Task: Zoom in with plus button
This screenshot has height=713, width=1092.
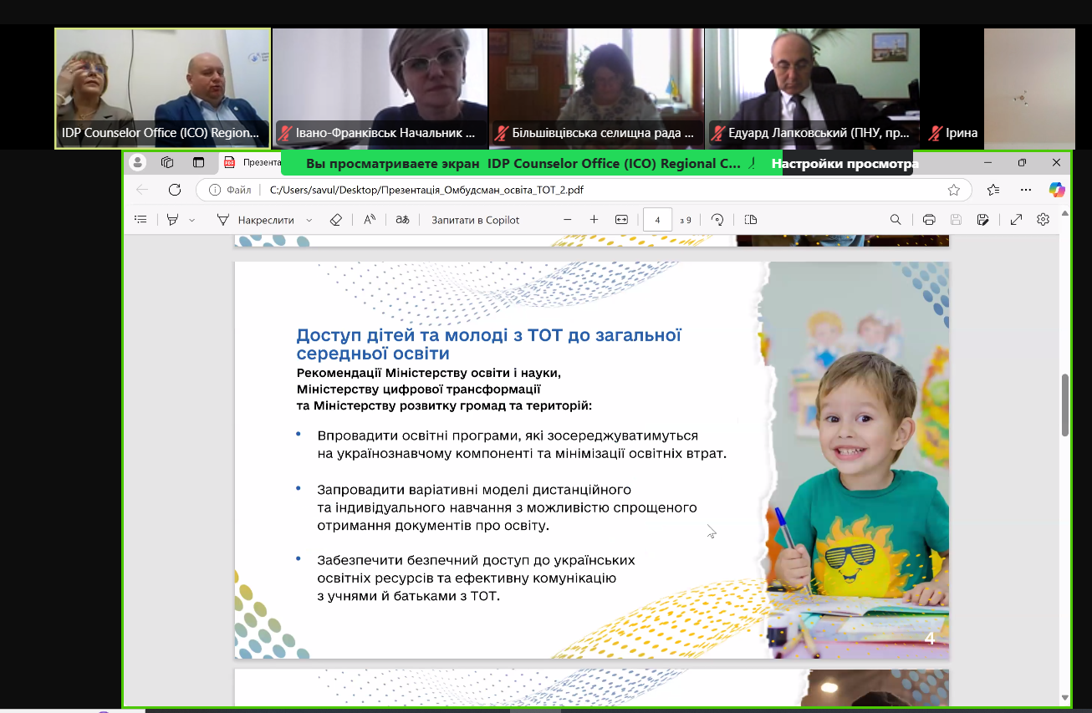Action: point(594,220)
